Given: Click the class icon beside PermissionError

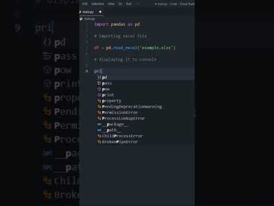Looking at the screenshot, I should [x=99, y=113].
